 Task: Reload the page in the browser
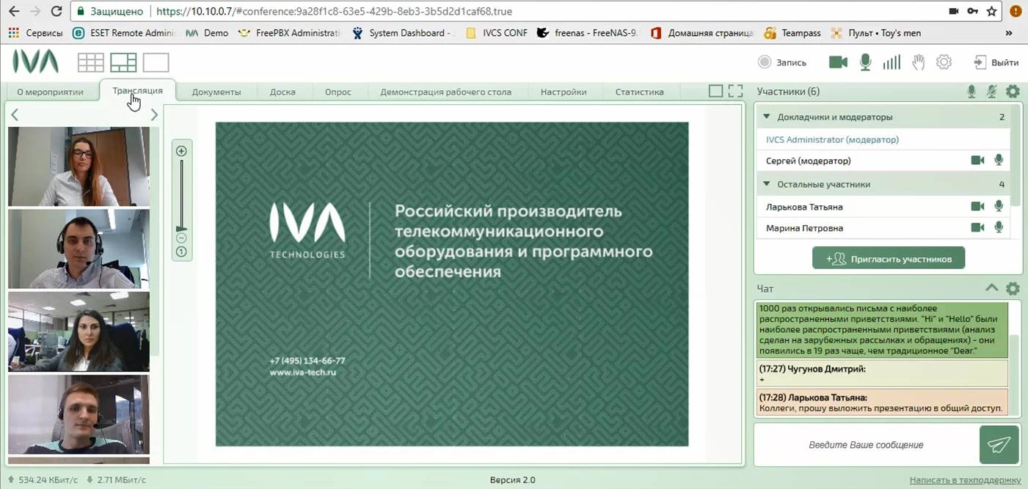(56, 12)
